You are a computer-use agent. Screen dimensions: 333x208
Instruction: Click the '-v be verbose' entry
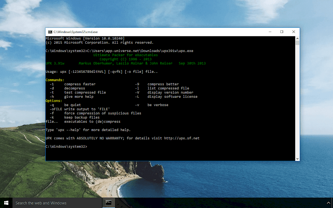click(152, 105)
